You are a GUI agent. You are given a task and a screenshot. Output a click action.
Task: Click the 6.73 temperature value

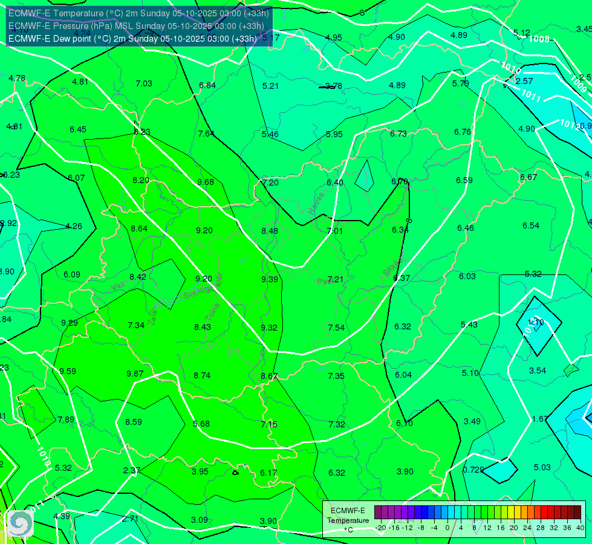coord(398,133)
